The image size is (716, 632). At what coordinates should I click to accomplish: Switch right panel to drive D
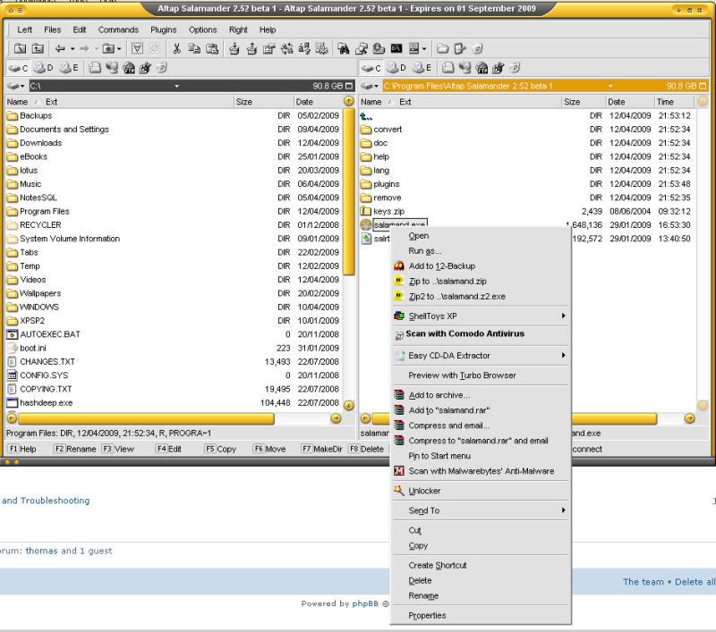(396, 68)
